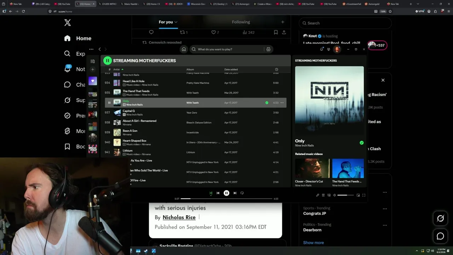453x255 pixels.
Task: Open Notifications in the X sidebar
Action: tap(74, 69)
